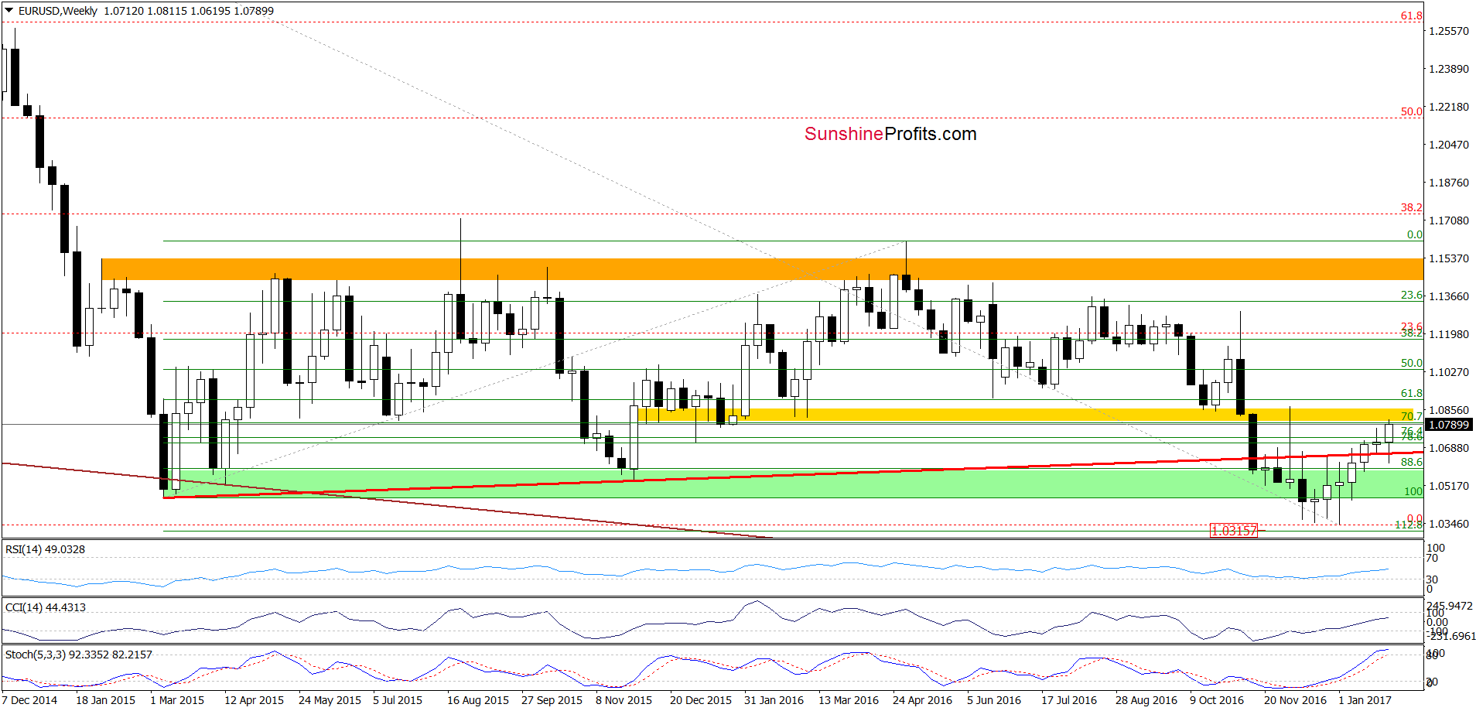
Task: Select the thick red rising trend line
Action: pyautogui.click(x=794, y=474)
